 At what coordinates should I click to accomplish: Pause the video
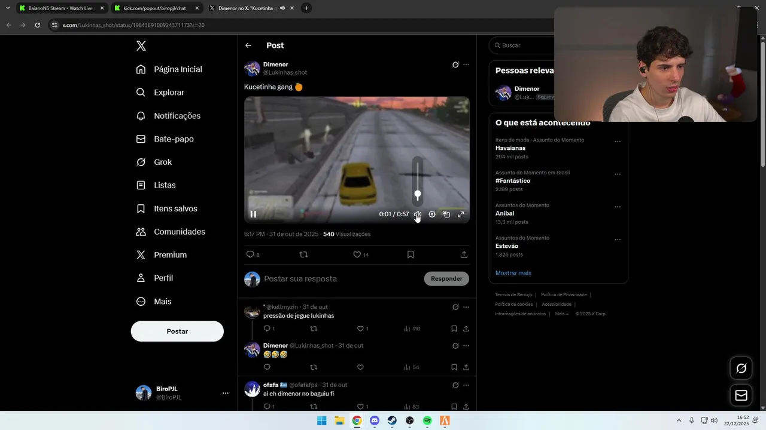pyautogui.click(x=253, y=214)
